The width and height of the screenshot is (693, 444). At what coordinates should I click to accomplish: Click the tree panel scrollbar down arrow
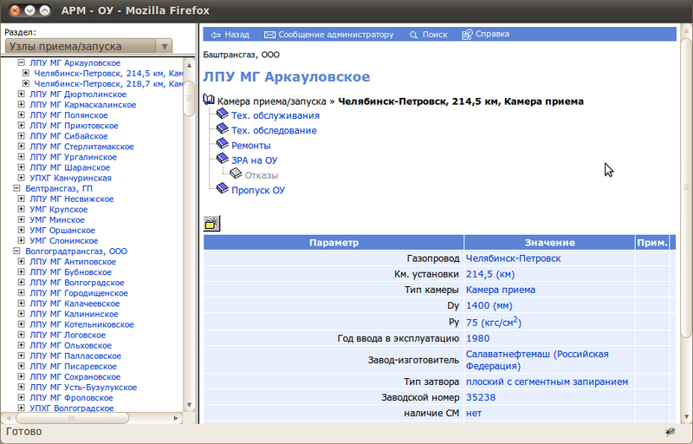pyautogui.click(x=189, y=405)
